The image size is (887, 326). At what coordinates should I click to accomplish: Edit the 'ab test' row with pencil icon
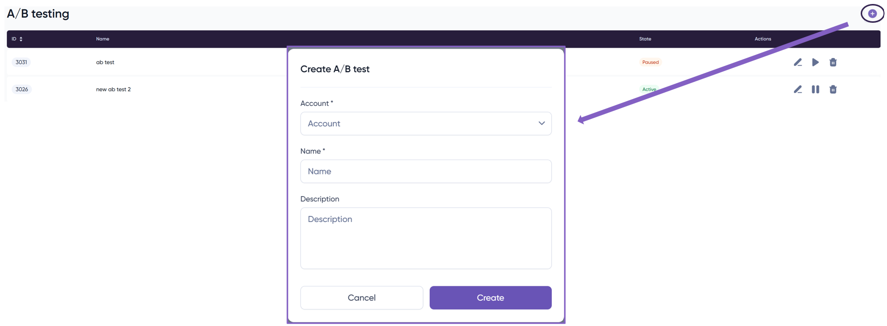coord(798,62)
